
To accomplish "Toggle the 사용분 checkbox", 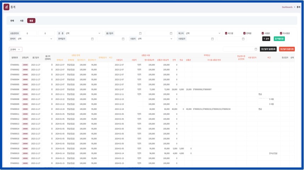I will (263, 33).
